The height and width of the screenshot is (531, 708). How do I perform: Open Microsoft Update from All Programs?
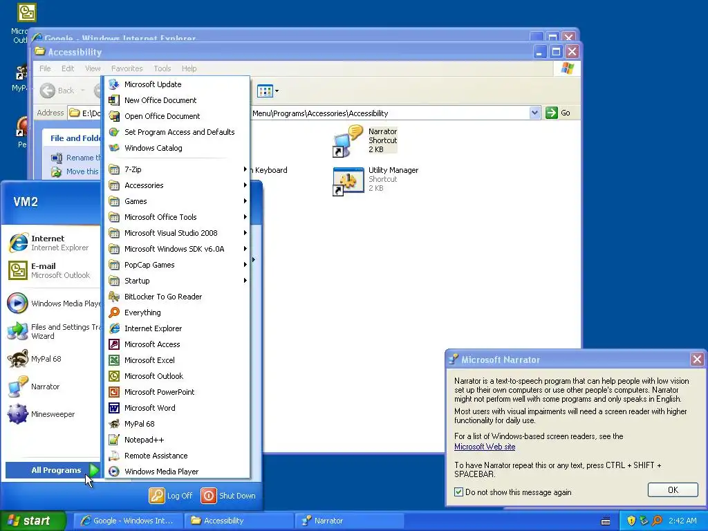point(177,84)
